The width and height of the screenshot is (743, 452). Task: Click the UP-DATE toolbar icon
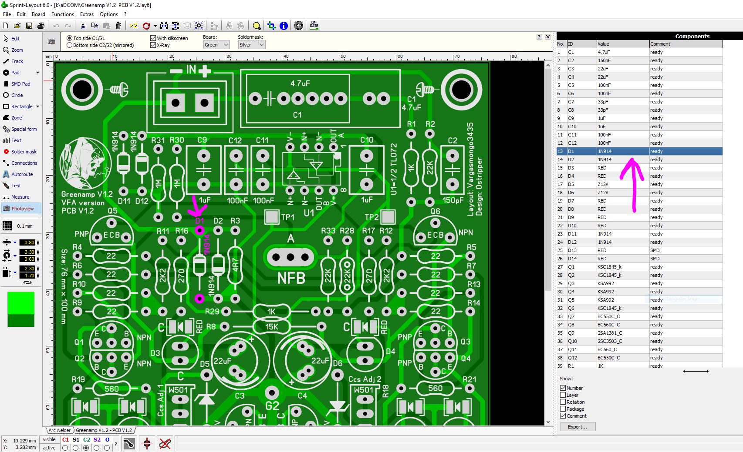(x=314, y=26)
